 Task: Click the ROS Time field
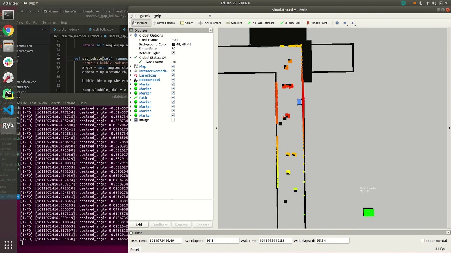coord(165,241)
